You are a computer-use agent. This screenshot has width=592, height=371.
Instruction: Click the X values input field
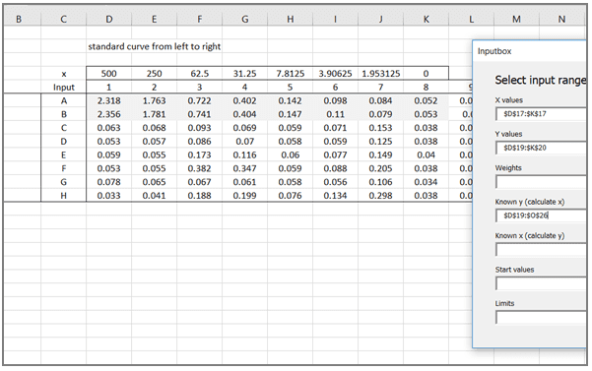[x=542, y=114]
